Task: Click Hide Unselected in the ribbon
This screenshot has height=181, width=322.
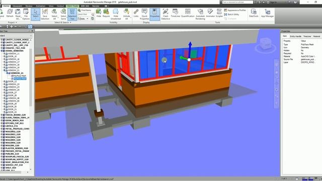Action: coord(116,14)
